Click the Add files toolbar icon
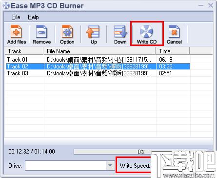This screenshot has width=217, height=178. click(x=17, y=34)
